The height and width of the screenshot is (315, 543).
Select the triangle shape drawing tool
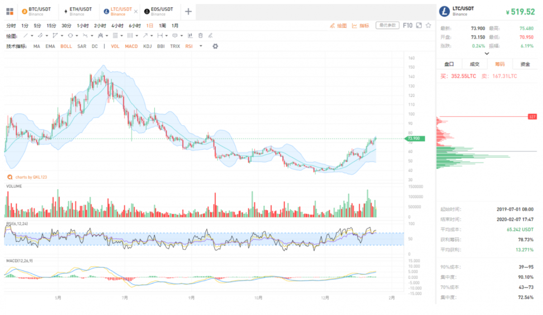pos(55,35)
